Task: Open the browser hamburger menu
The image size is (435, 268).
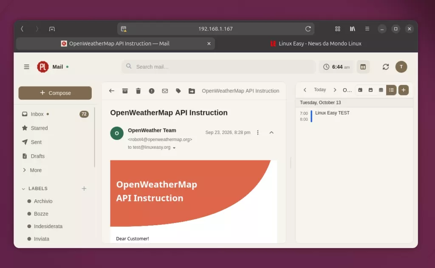Action: click(367, 29)
